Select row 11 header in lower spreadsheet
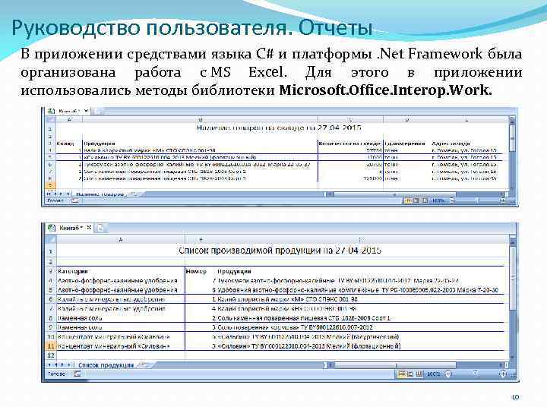Viewport: 547px width, 410px height. [x=51, y=346]
